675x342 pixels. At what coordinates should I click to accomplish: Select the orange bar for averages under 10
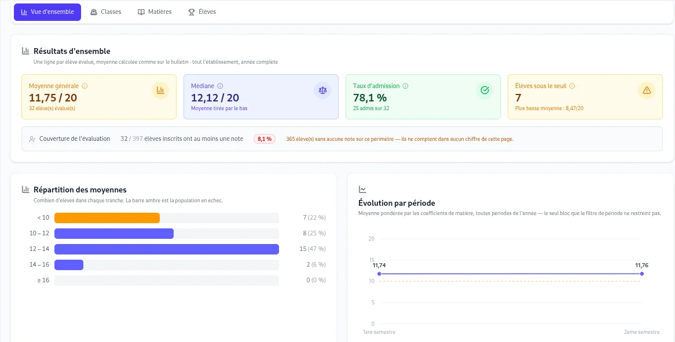pyautogui.click(x=107, y=218)
